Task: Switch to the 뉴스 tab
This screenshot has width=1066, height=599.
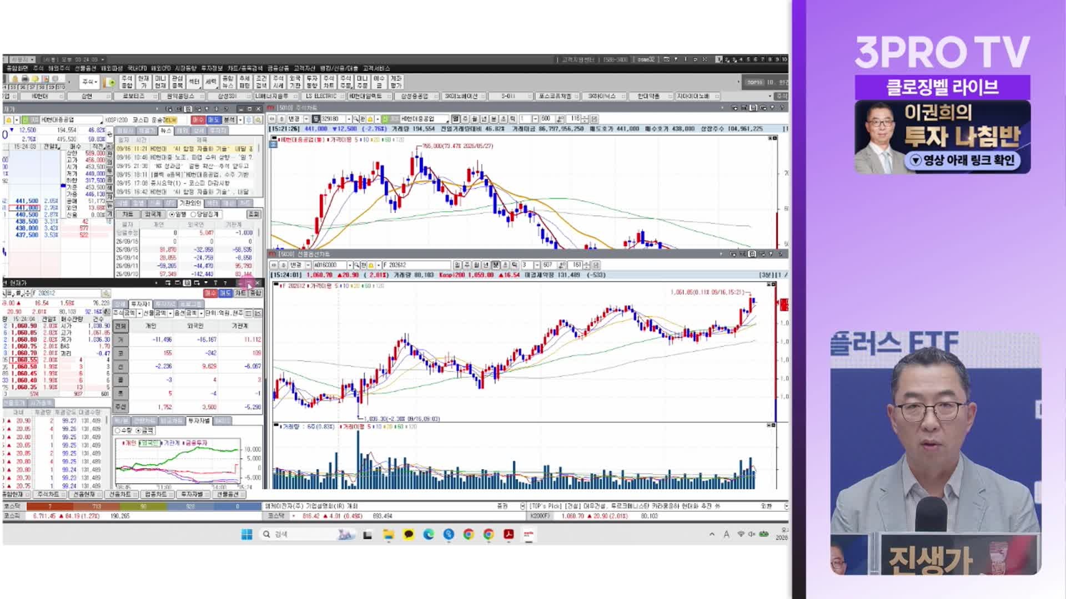Action: pos(165,131)
